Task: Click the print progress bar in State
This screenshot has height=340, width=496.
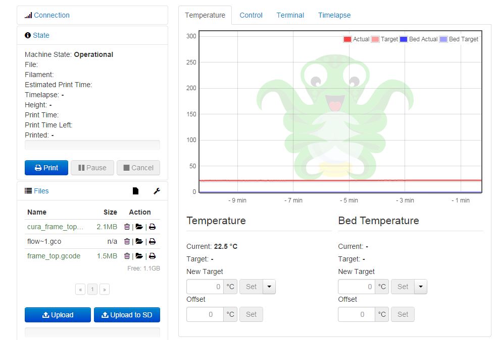Action: point(92,145)
